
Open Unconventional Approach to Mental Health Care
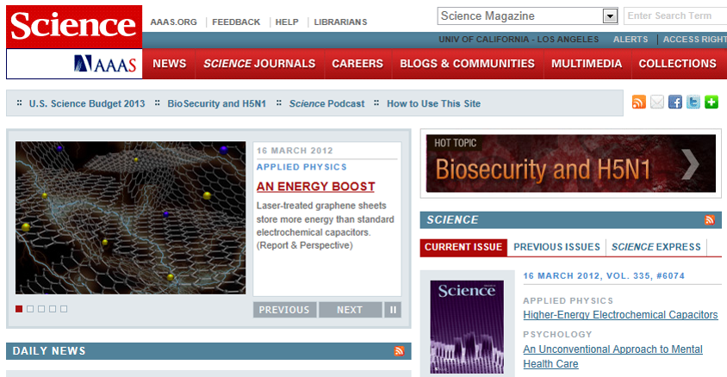pos(613,356)
